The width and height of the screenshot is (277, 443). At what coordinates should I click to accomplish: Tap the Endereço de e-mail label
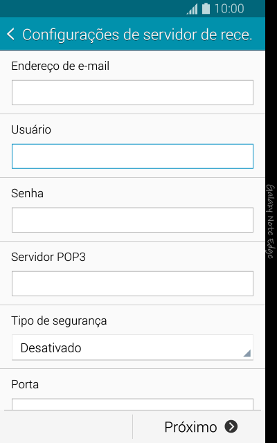click(x=60, y=66)
